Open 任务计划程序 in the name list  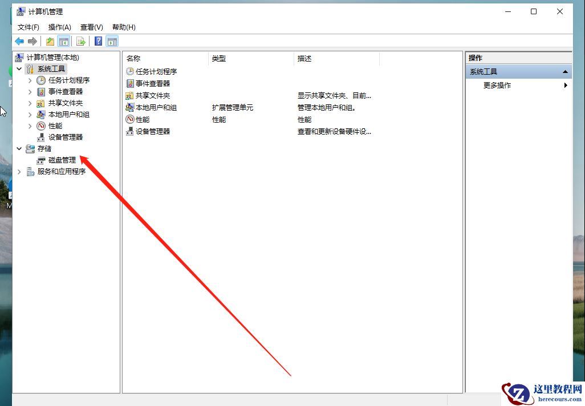[155, 71]
